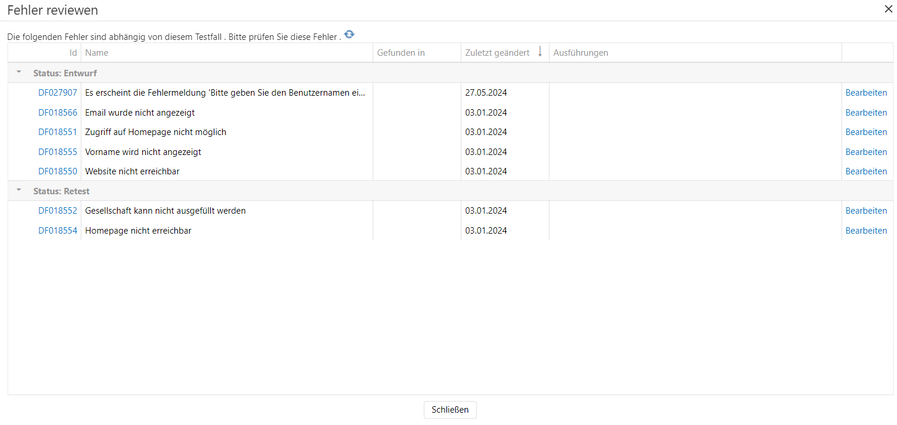Open defect DF018566 link
The image size is (897, 425).
click(58, 113)
